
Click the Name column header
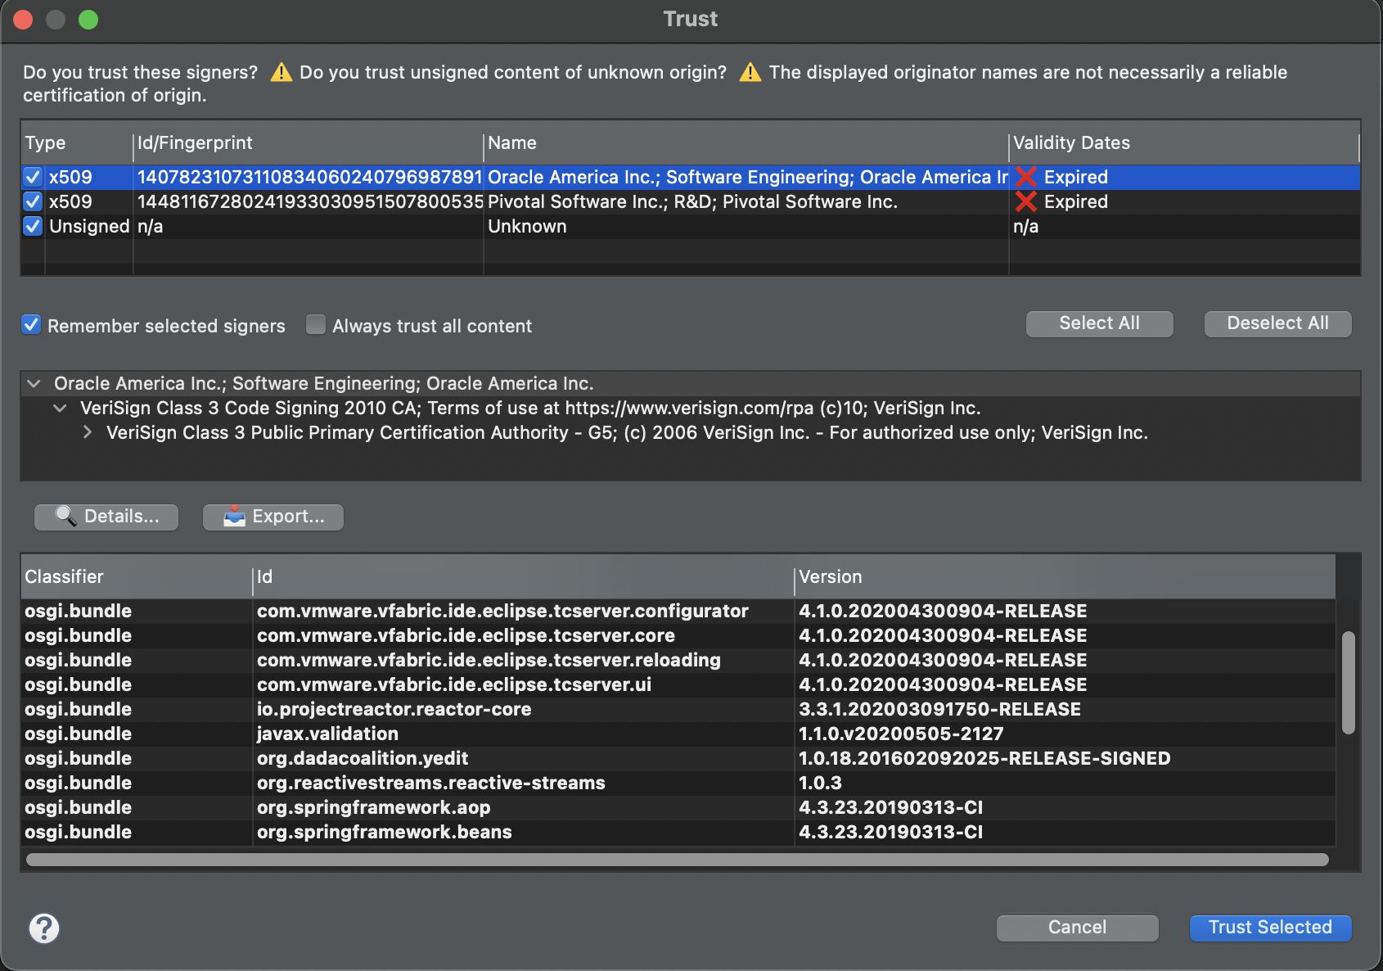746,142
